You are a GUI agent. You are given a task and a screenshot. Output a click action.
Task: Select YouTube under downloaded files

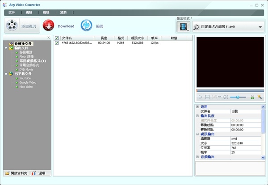25,78
